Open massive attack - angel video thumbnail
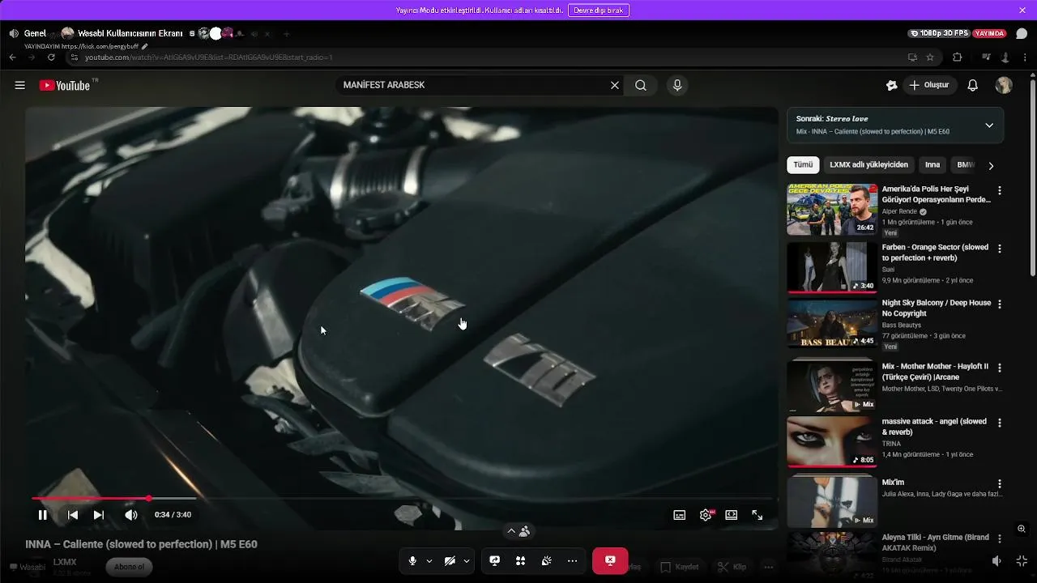The width and height of the screenshot is (1037, 583). coord(832,442)
